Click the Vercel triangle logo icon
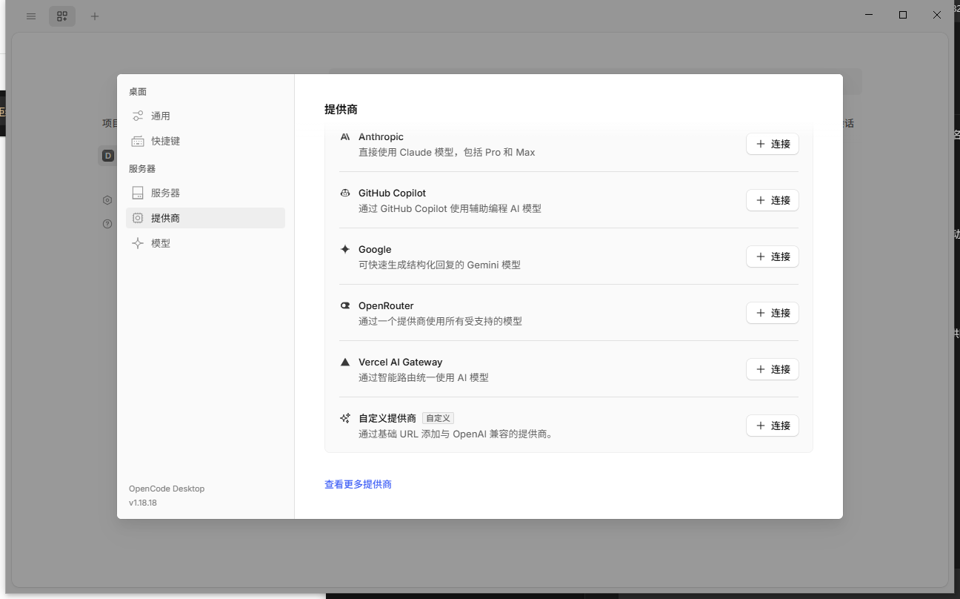The width and height of the screenshot is (960, 599). tap(345, 362)
